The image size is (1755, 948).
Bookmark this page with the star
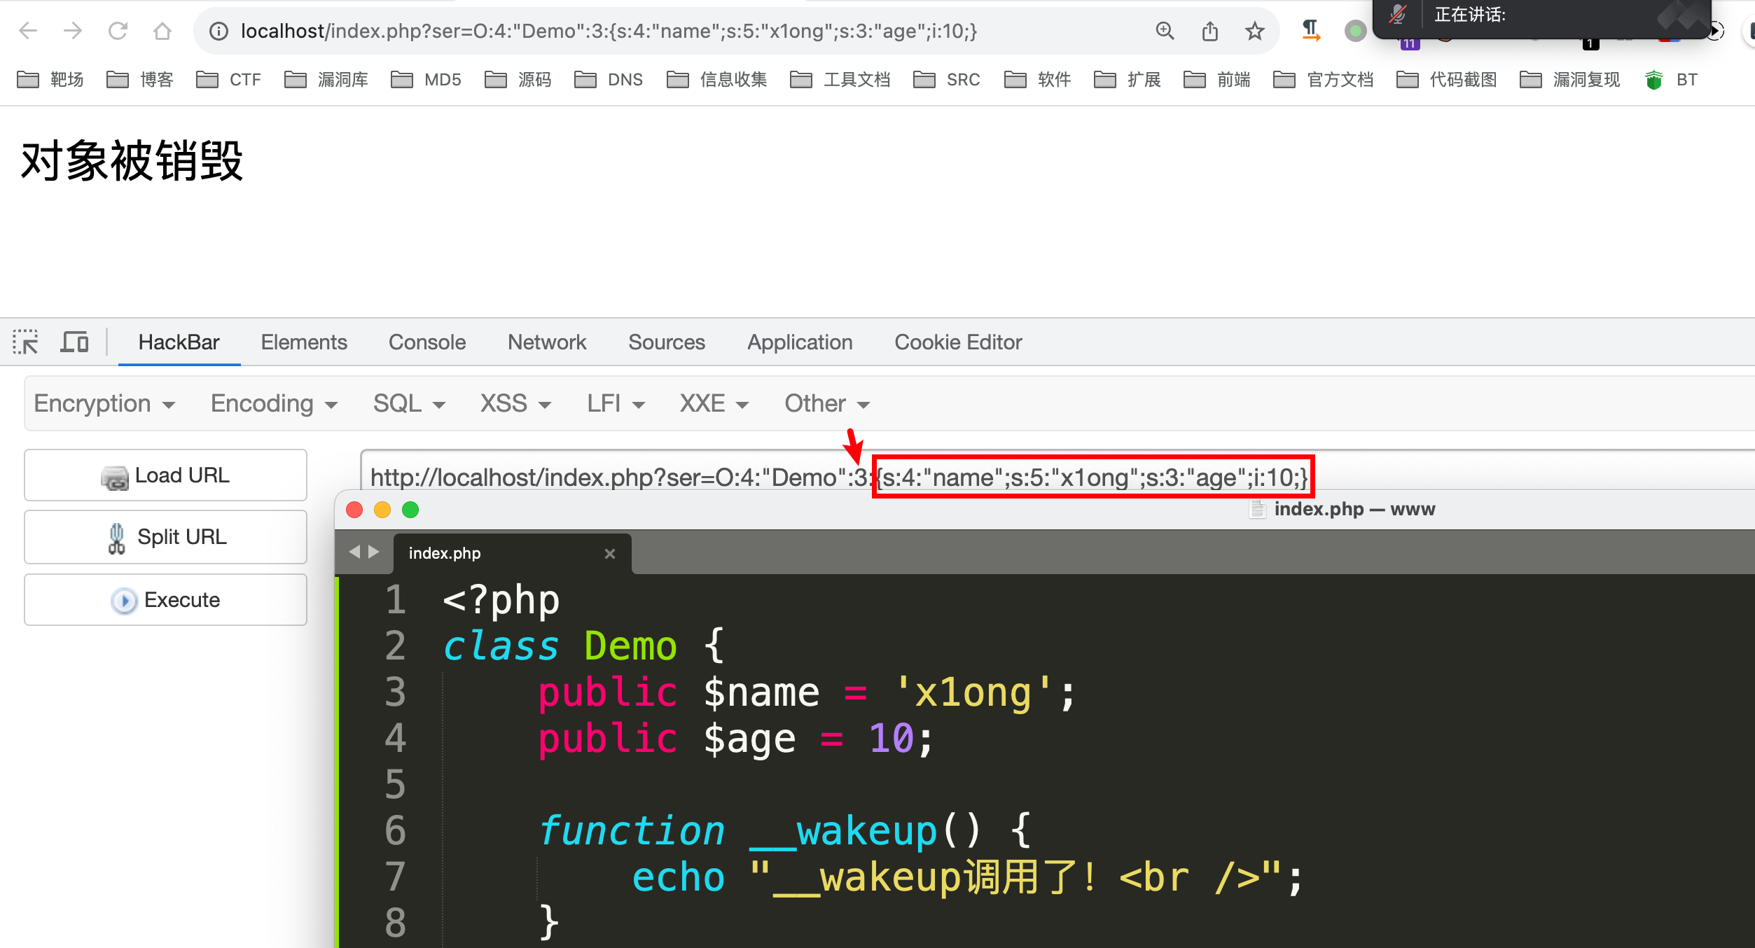1254,31
